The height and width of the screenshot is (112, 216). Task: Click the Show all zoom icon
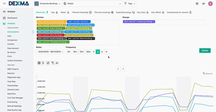pyautogui.click(x=204, y=74)
